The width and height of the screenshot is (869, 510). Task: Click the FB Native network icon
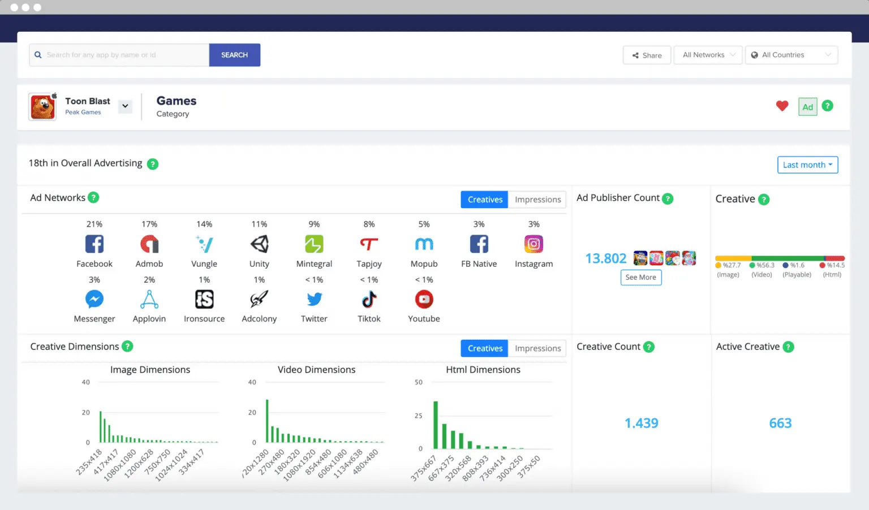[x=479, y=244]
